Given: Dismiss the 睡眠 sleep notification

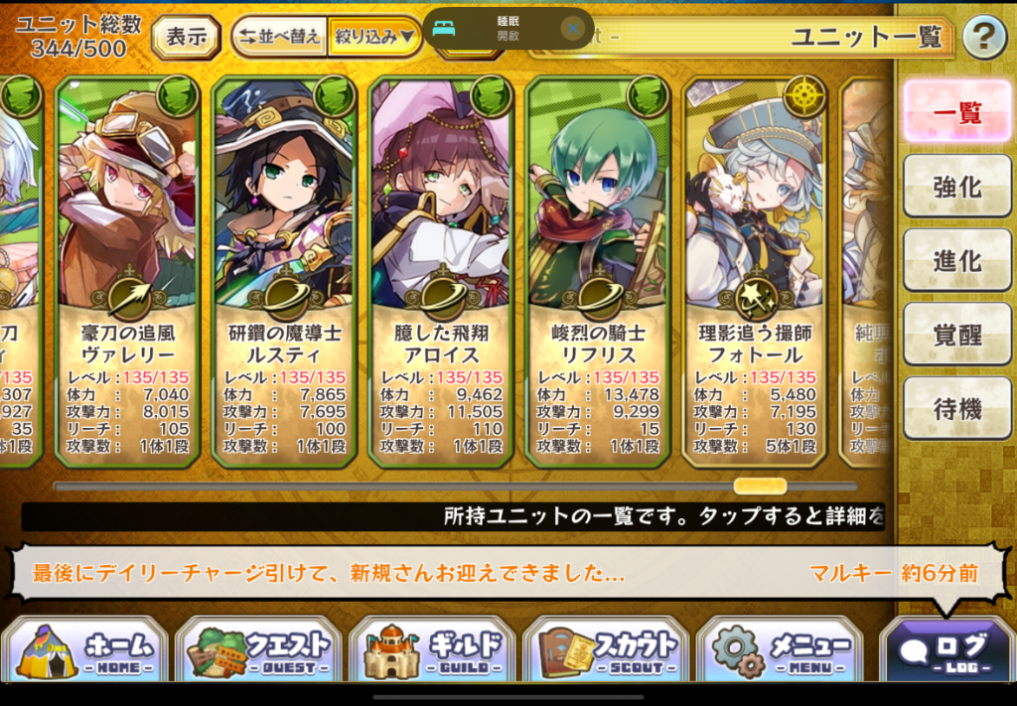Looking at the screenshot, I should pos(572,29).
